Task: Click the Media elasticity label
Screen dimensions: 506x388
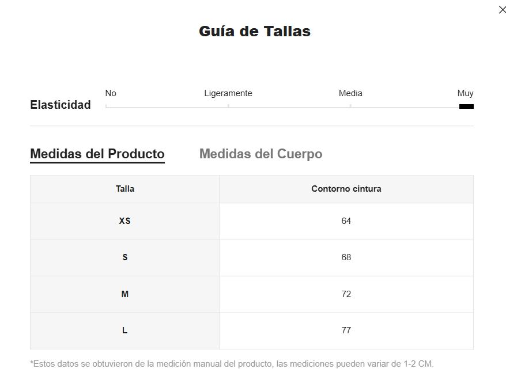Action: coord(350,93)
